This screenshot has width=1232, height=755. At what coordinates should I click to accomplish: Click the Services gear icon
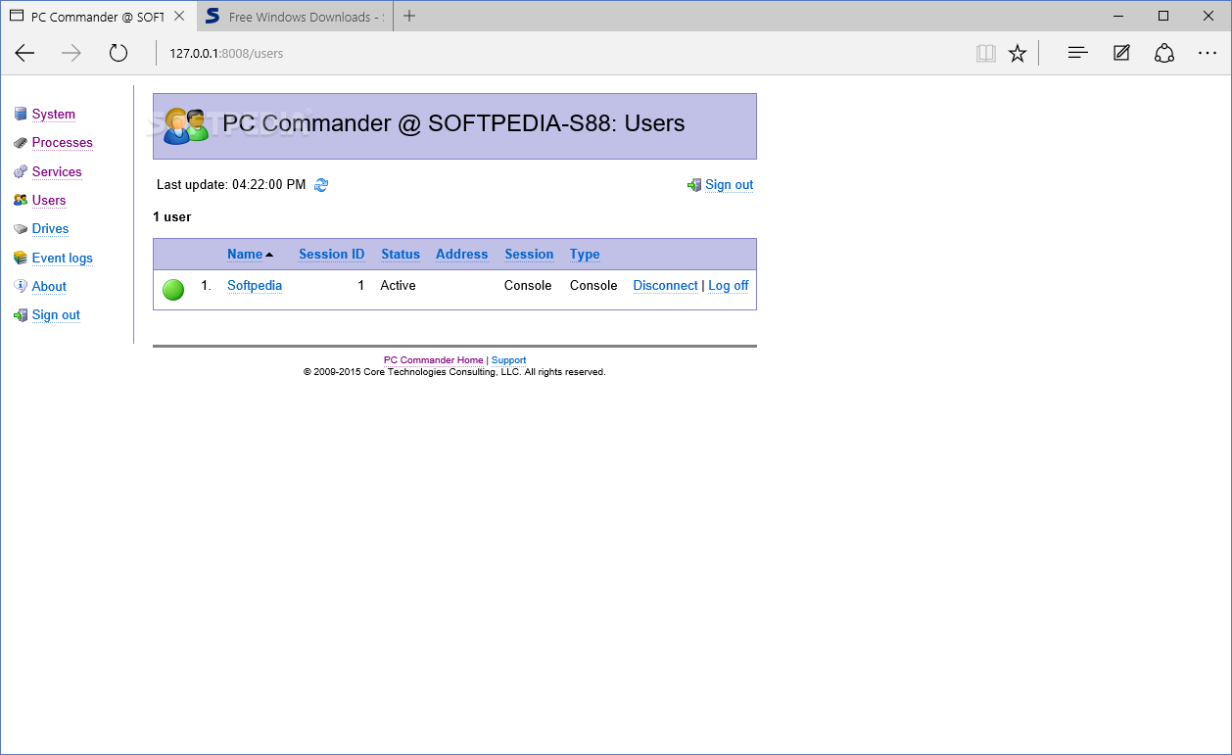click(x=21, y=171)
